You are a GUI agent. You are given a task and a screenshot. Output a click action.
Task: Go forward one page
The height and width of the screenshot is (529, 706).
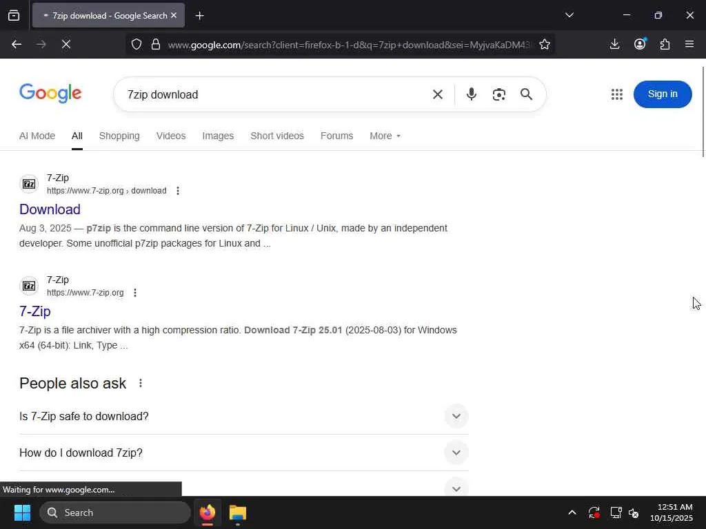41,44
